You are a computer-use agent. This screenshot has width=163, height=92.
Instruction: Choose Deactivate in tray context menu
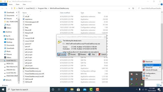152,62
